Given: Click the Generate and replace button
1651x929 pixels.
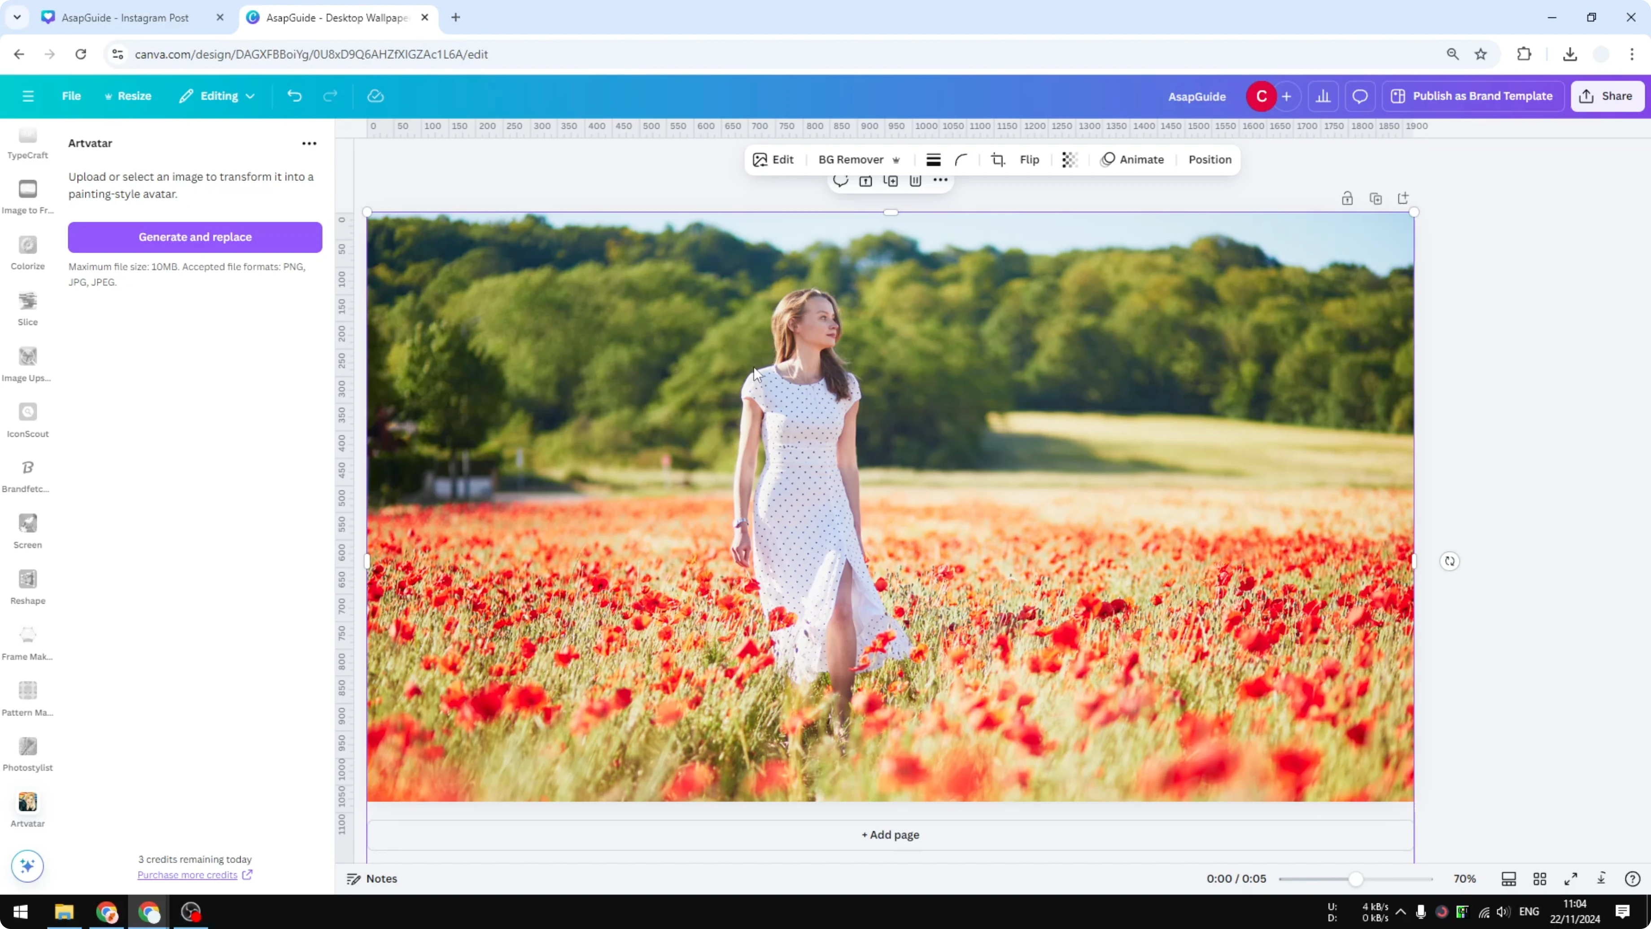Looking at the screenshot, I should coord(195,237).
